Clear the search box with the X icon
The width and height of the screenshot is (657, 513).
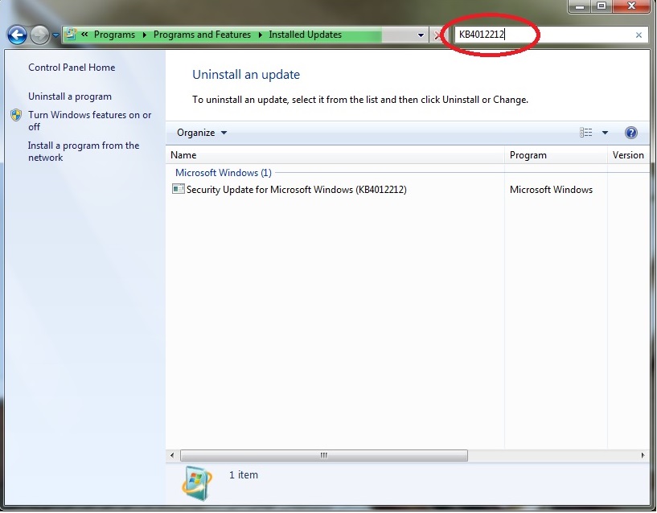coord(639,35)
